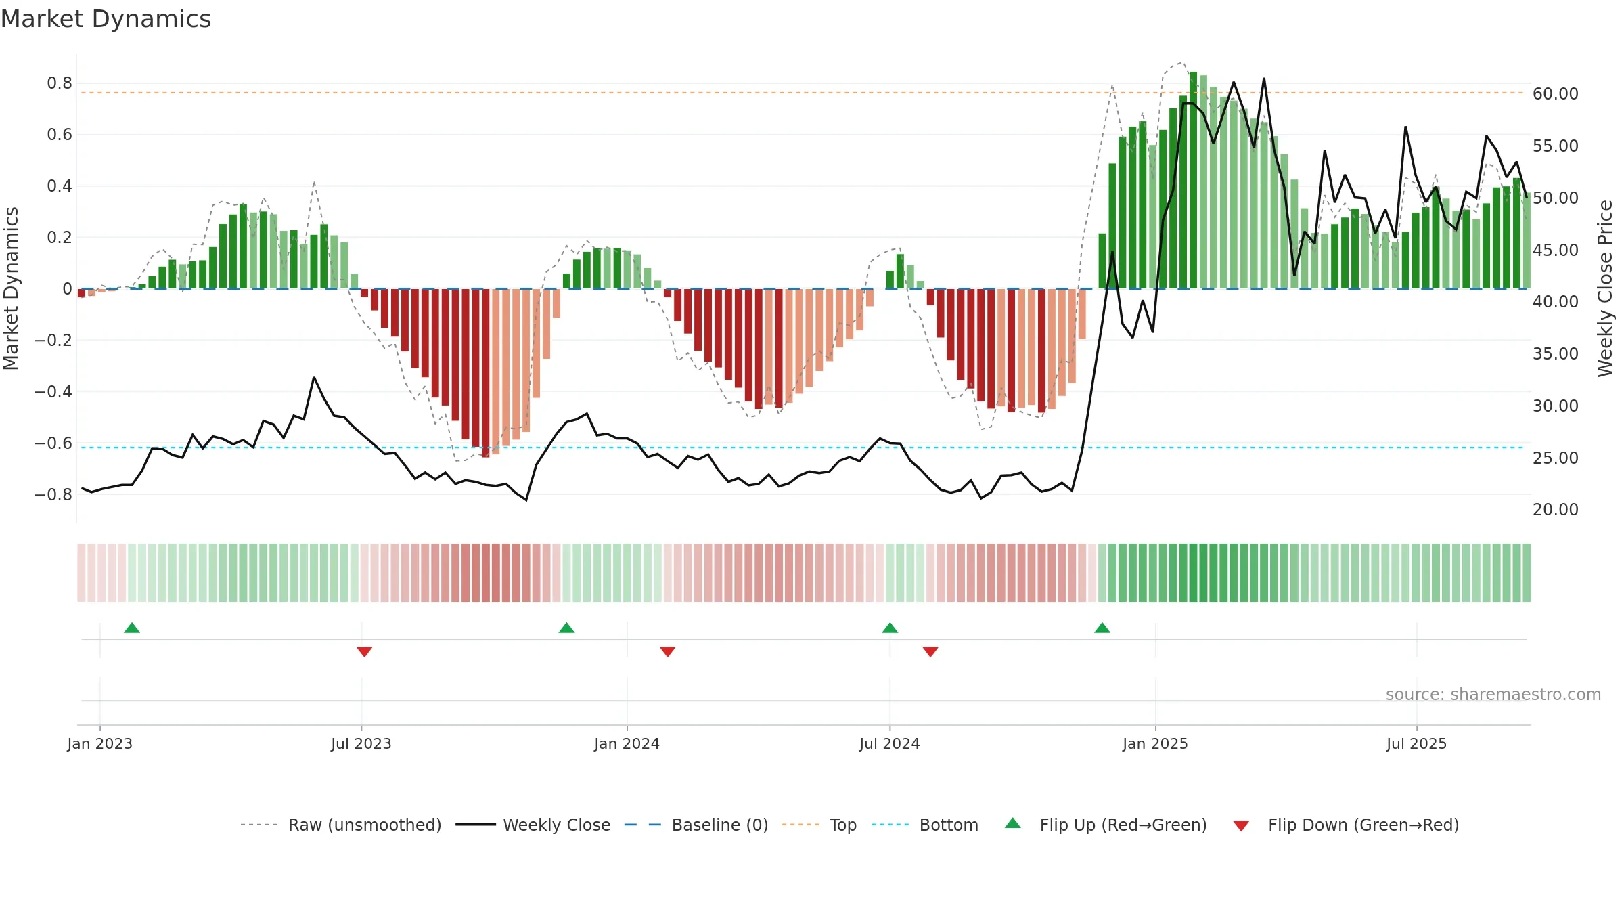Click the −0.4 left axis tick
The width and height of the screenshot is (1624, 914).
coord(53,391)
